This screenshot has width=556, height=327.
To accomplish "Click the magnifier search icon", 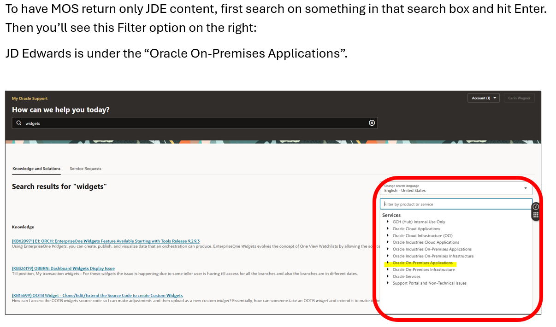I will [19, 123].
